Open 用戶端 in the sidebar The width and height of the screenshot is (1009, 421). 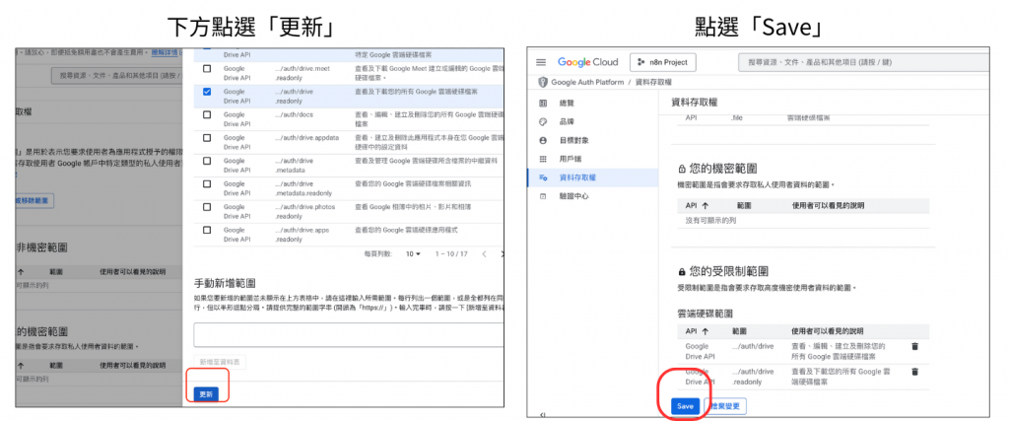tap(592, 159)
